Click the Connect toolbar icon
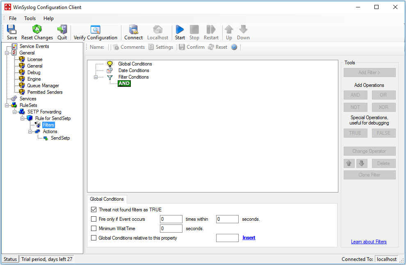The height and width of the screenshot is (265, 406). point(133,29)
